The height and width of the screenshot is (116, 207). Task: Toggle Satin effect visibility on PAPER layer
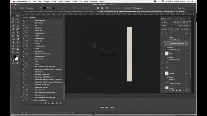170,80
